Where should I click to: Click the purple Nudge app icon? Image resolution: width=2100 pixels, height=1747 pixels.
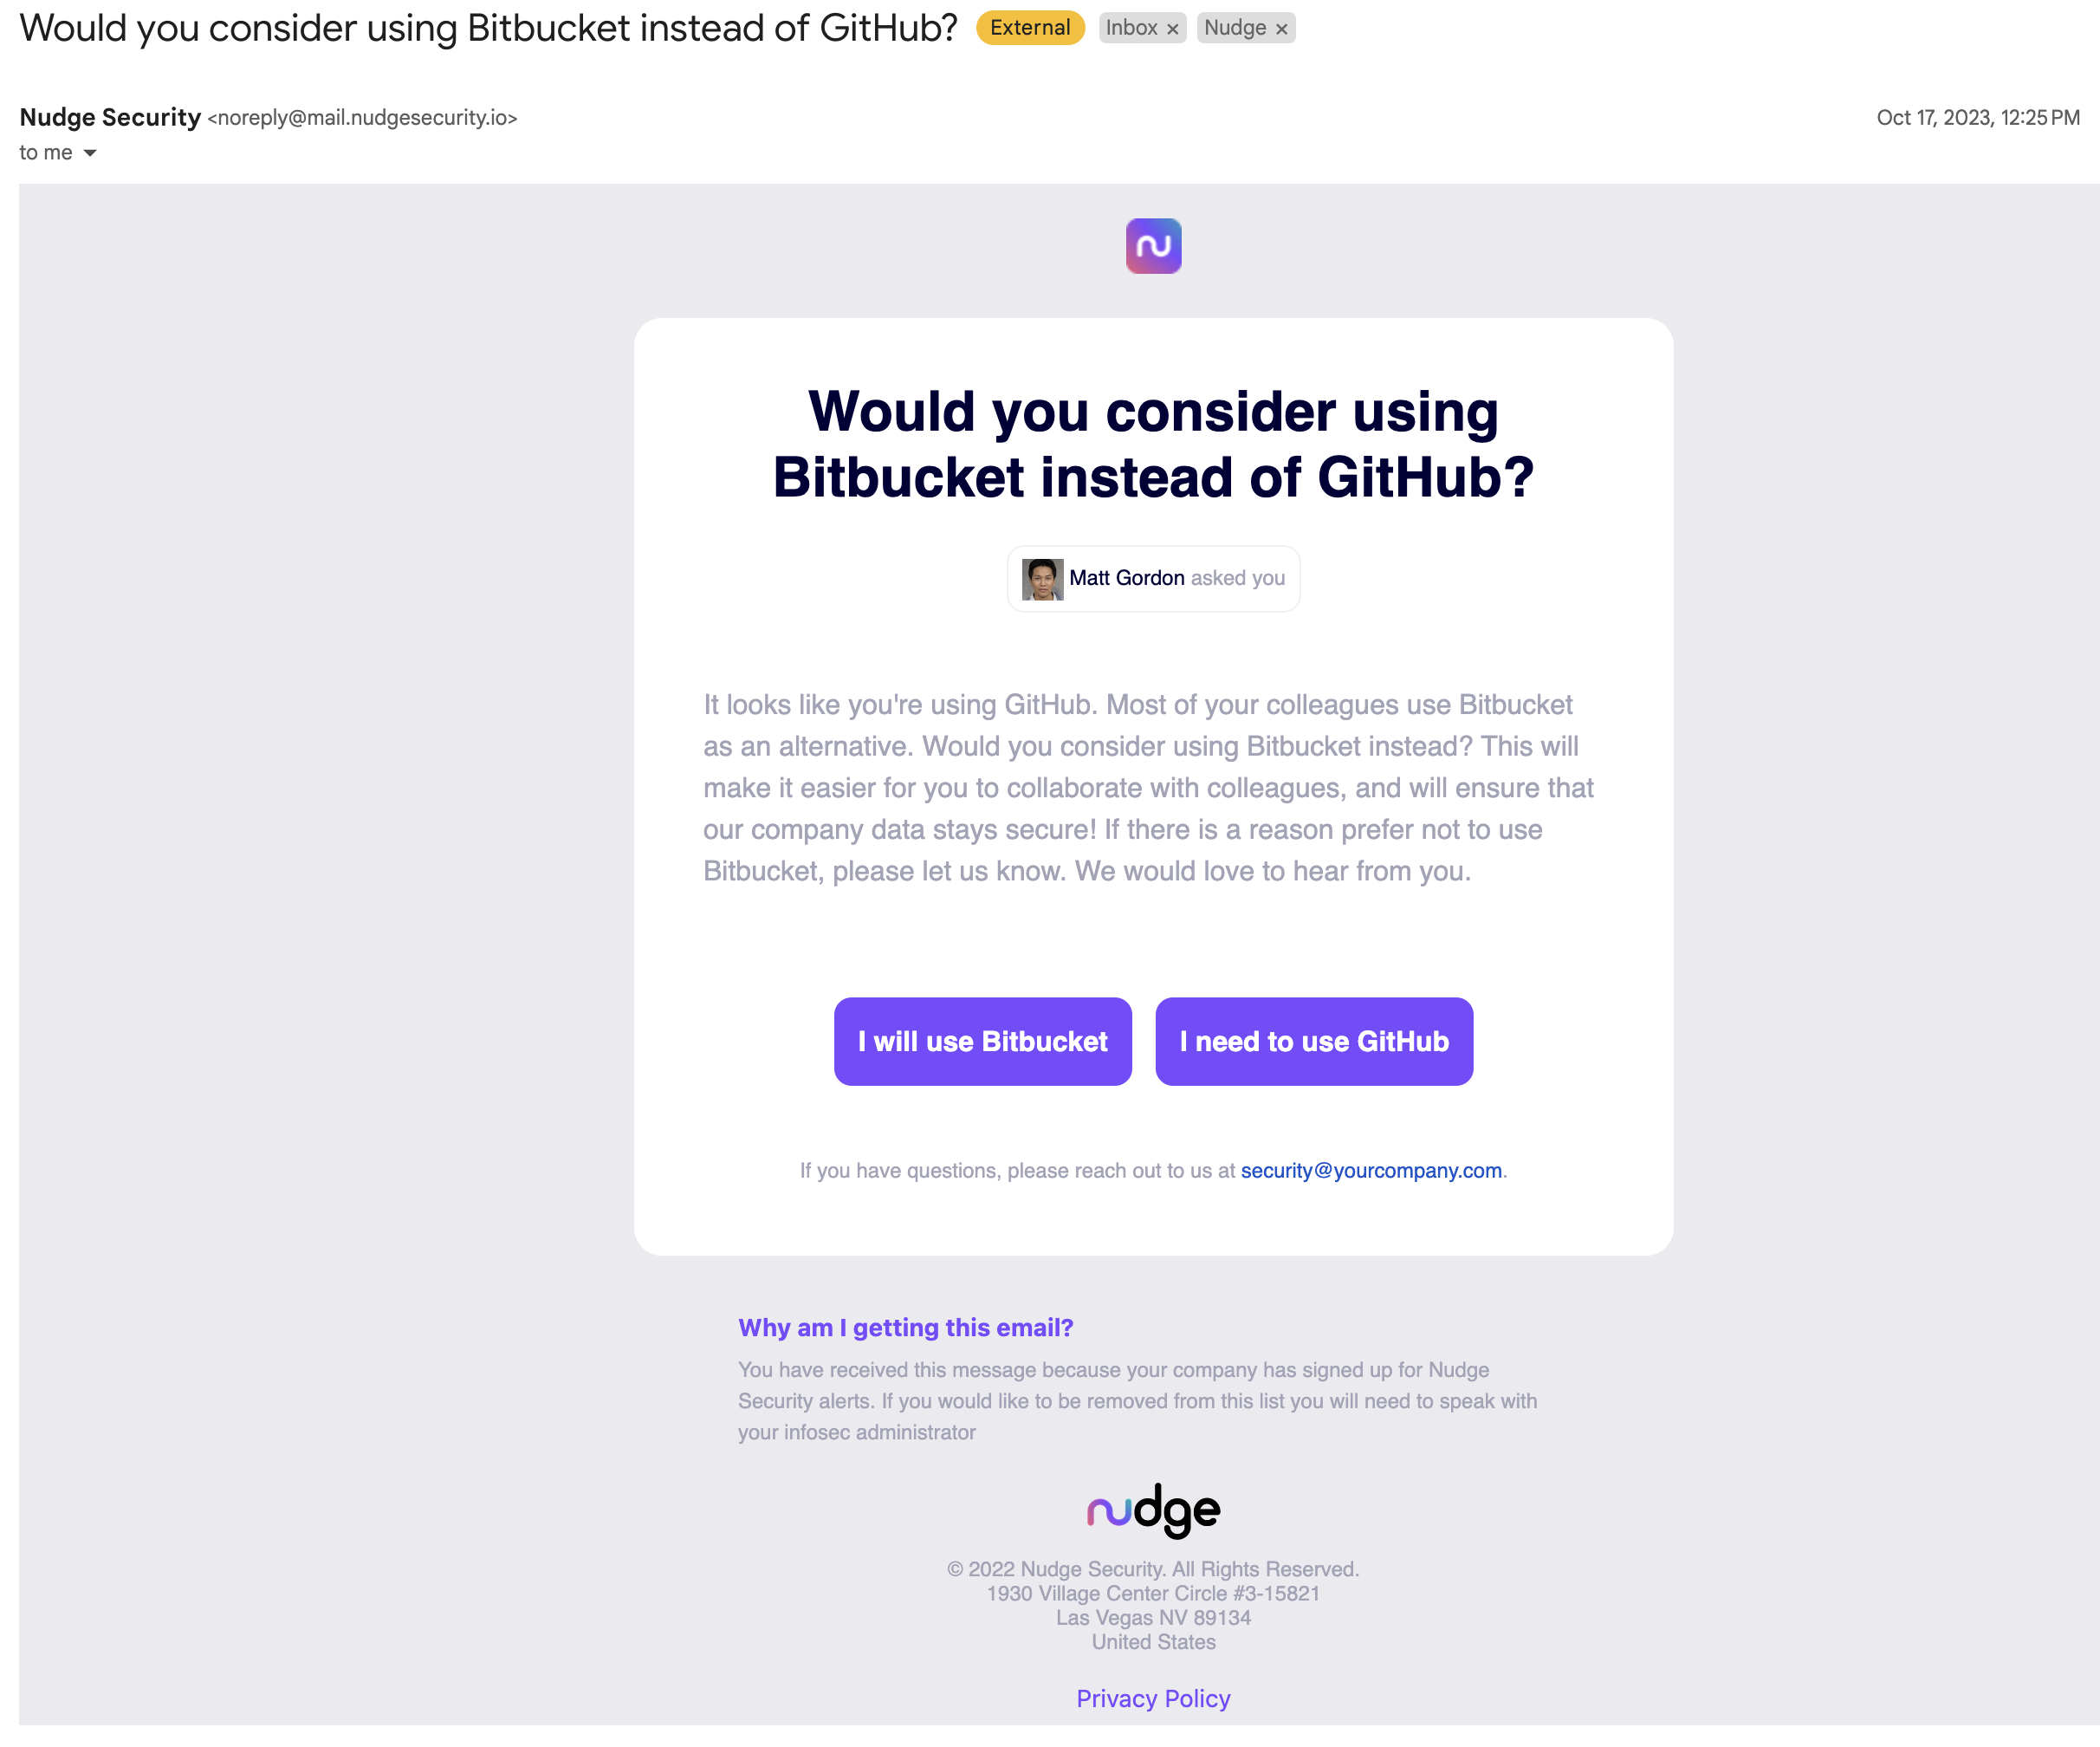(x=1153, y=246)
